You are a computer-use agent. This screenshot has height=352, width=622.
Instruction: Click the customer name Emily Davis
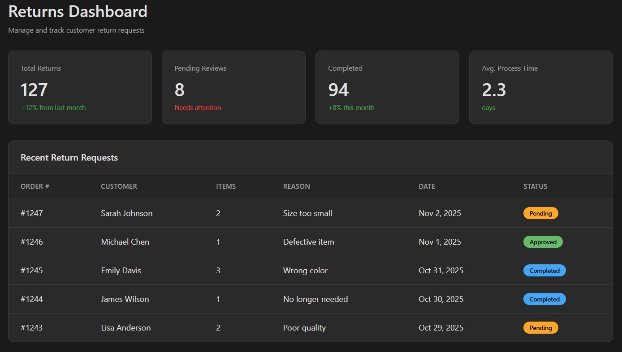(x=121, y=270)
